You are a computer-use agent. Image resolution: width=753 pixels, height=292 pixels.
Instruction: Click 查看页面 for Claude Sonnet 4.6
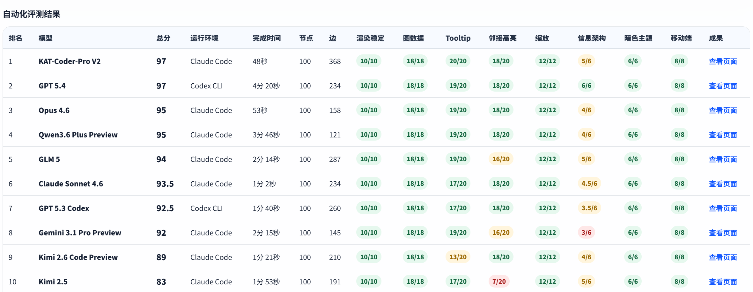click(722, 184)
